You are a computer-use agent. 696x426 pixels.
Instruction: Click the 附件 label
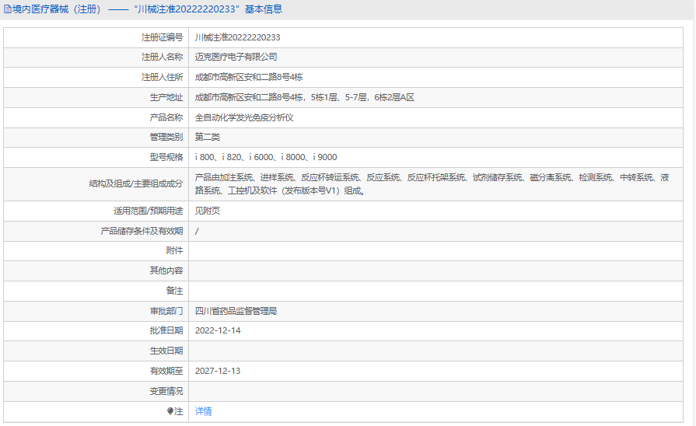click(174, 251)
